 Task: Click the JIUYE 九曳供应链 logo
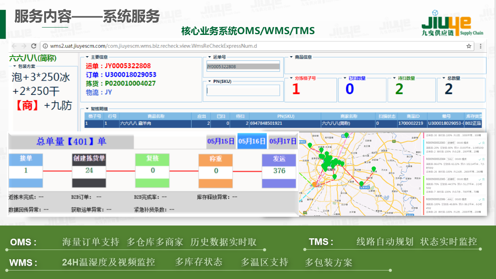[x=452, y=23]
